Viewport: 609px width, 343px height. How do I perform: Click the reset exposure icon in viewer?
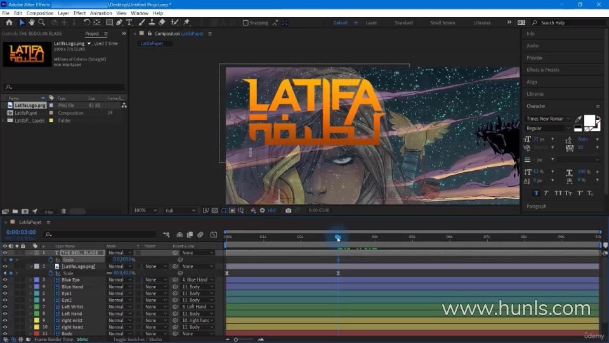(x=262, y=210)
